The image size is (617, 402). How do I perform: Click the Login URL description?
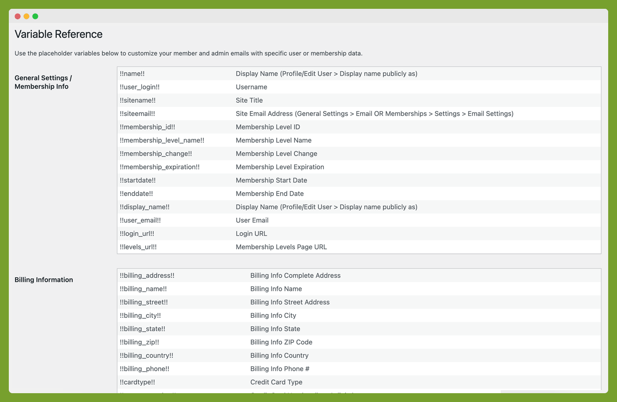coord(251,234)
